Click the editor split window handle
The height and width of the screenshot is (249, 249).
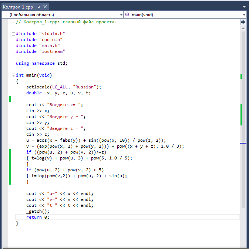click(x=243, y=22)
